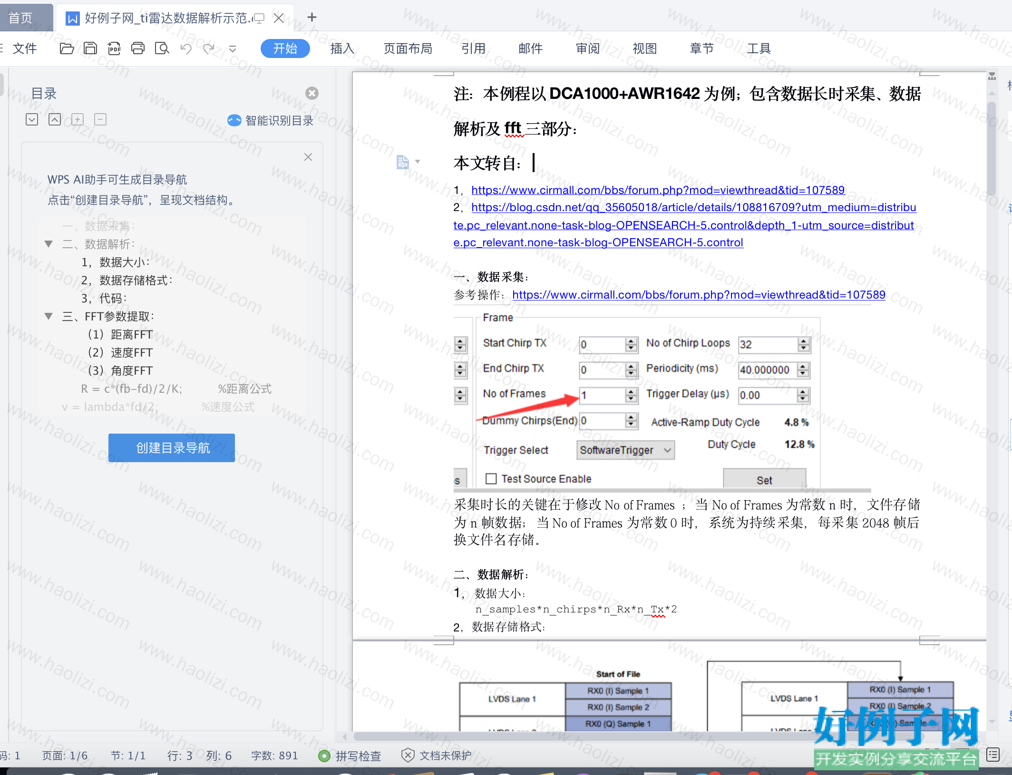Click expand-all outline down-arrow icon
Image resolution: width=1012 pixels, height=775 pixels.
point(32,119)
